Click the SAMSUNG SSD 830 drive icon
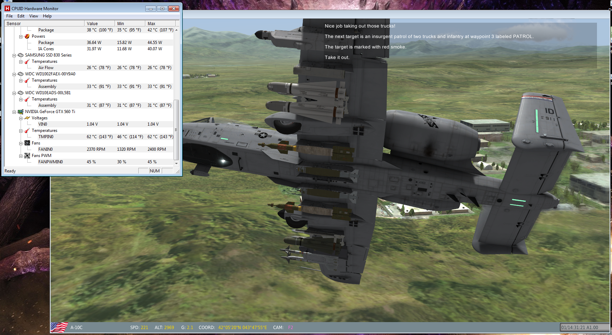 coord(21,55)
